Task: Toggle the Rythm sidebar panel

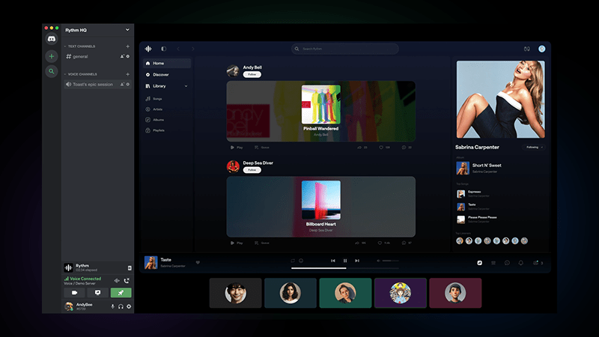Action: click(x=163, y=49)
